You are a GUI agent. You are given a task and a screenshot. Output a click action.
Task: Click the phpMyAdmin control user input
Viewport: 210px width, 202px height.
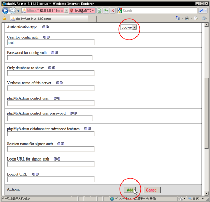point(51,103)
